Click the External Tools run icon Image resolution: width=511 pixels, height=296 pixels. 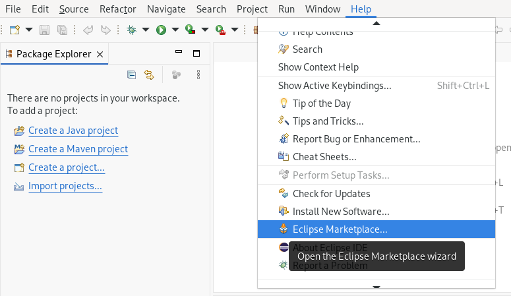pyautogui.click(x=220, y=30)
